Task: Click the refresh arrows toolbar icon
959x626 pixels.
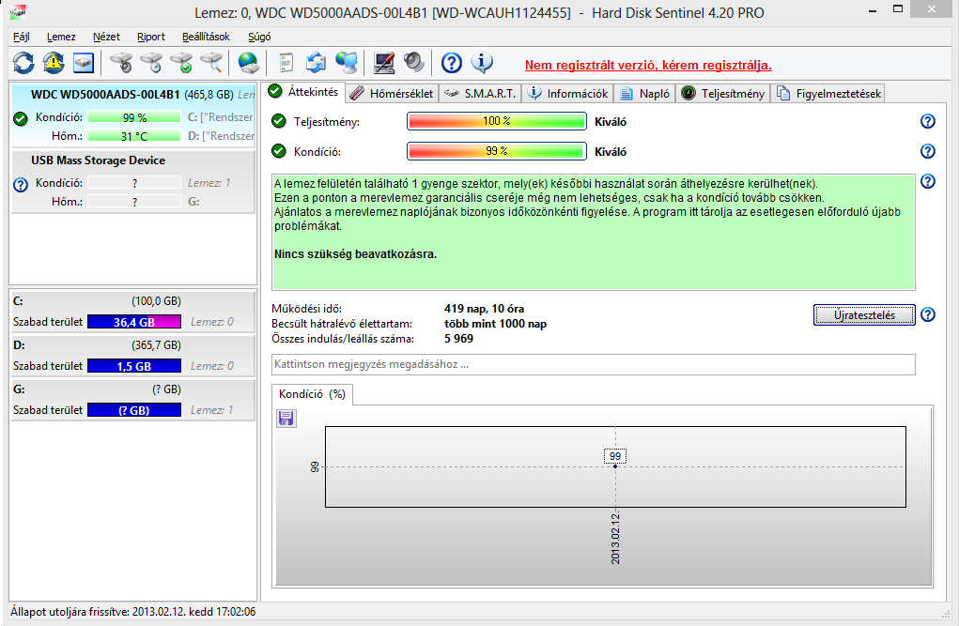Action: [23, 62]
